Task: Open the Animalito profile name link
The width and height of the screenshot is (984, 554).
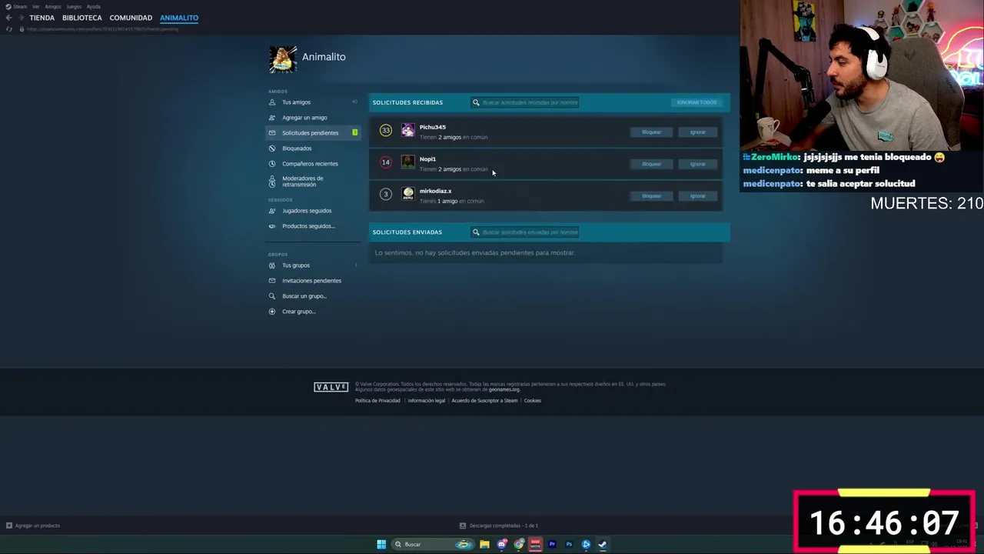Action: [324, 57]
